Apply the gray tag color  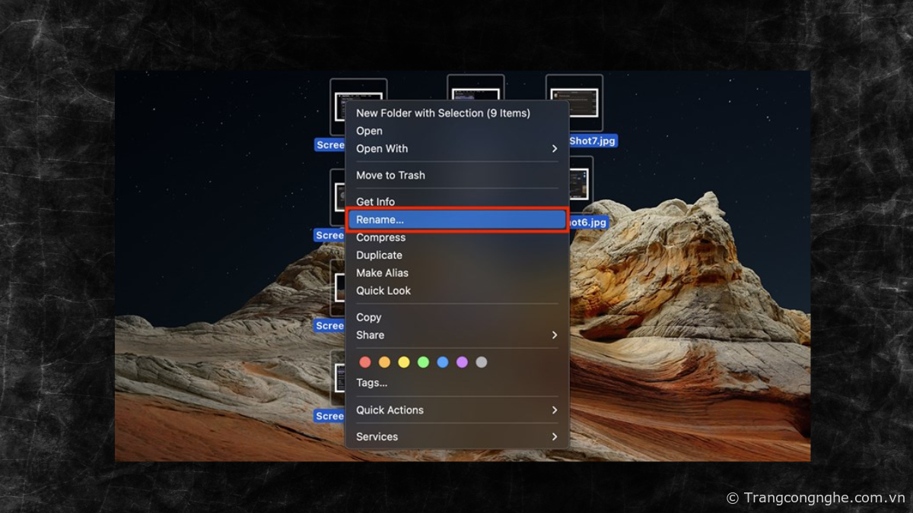point(482,363)
